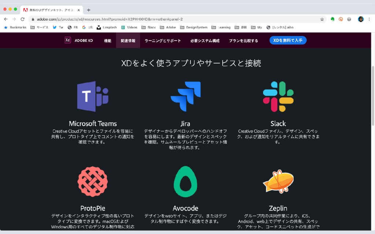This screenshot has height=234, width=375.
Task: Expand the Adobe bookmarks folder
Action: tap(168, 27)
